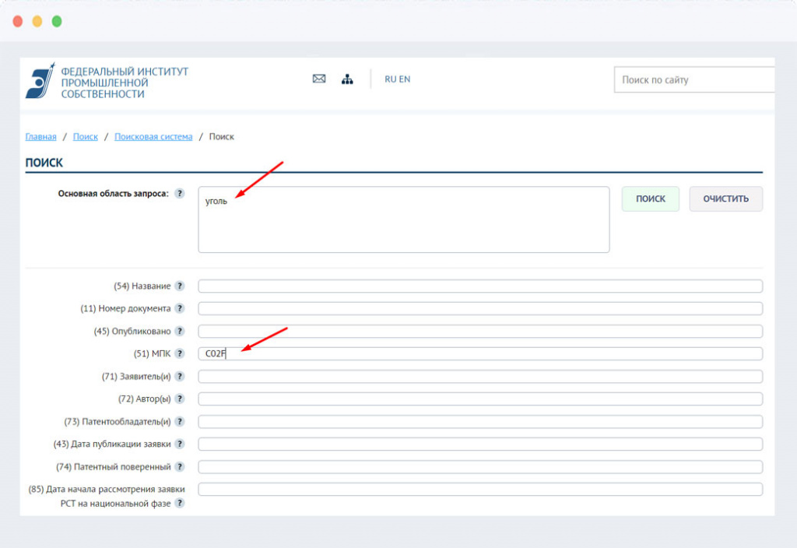797x548 pixels.
Task: Open the sitemap icon in header
Action: tap(347, 79)
